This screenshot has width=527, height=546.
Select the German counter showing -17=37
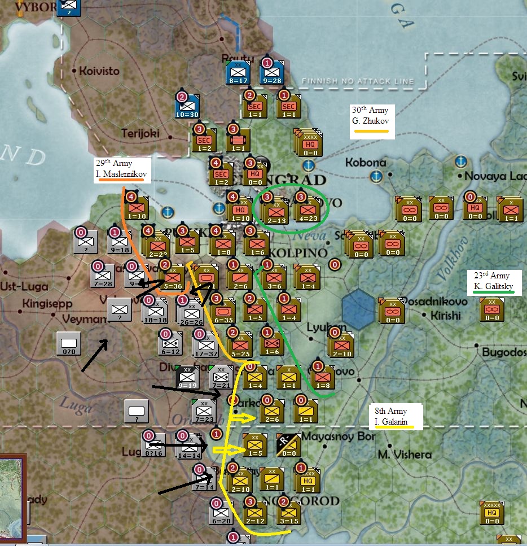tap(206, 346)
